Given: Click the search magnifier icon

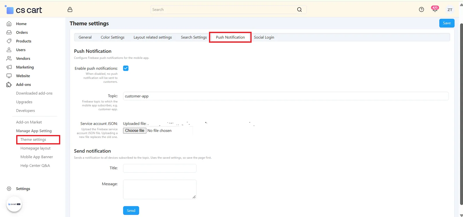Looking at the screenshot, I should (300, 10).
